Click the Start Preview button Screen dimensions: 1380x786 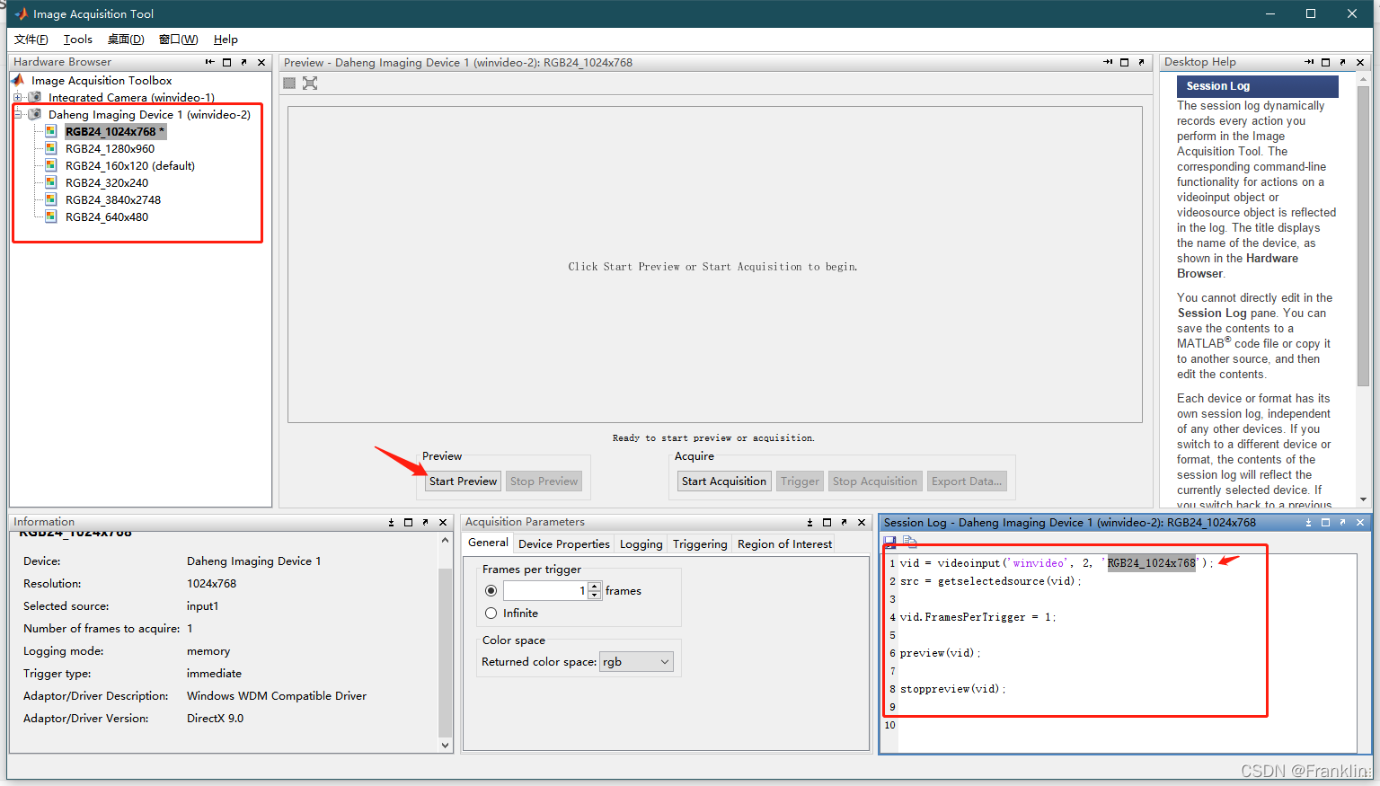pyautogui.click(x=463, y=481)
